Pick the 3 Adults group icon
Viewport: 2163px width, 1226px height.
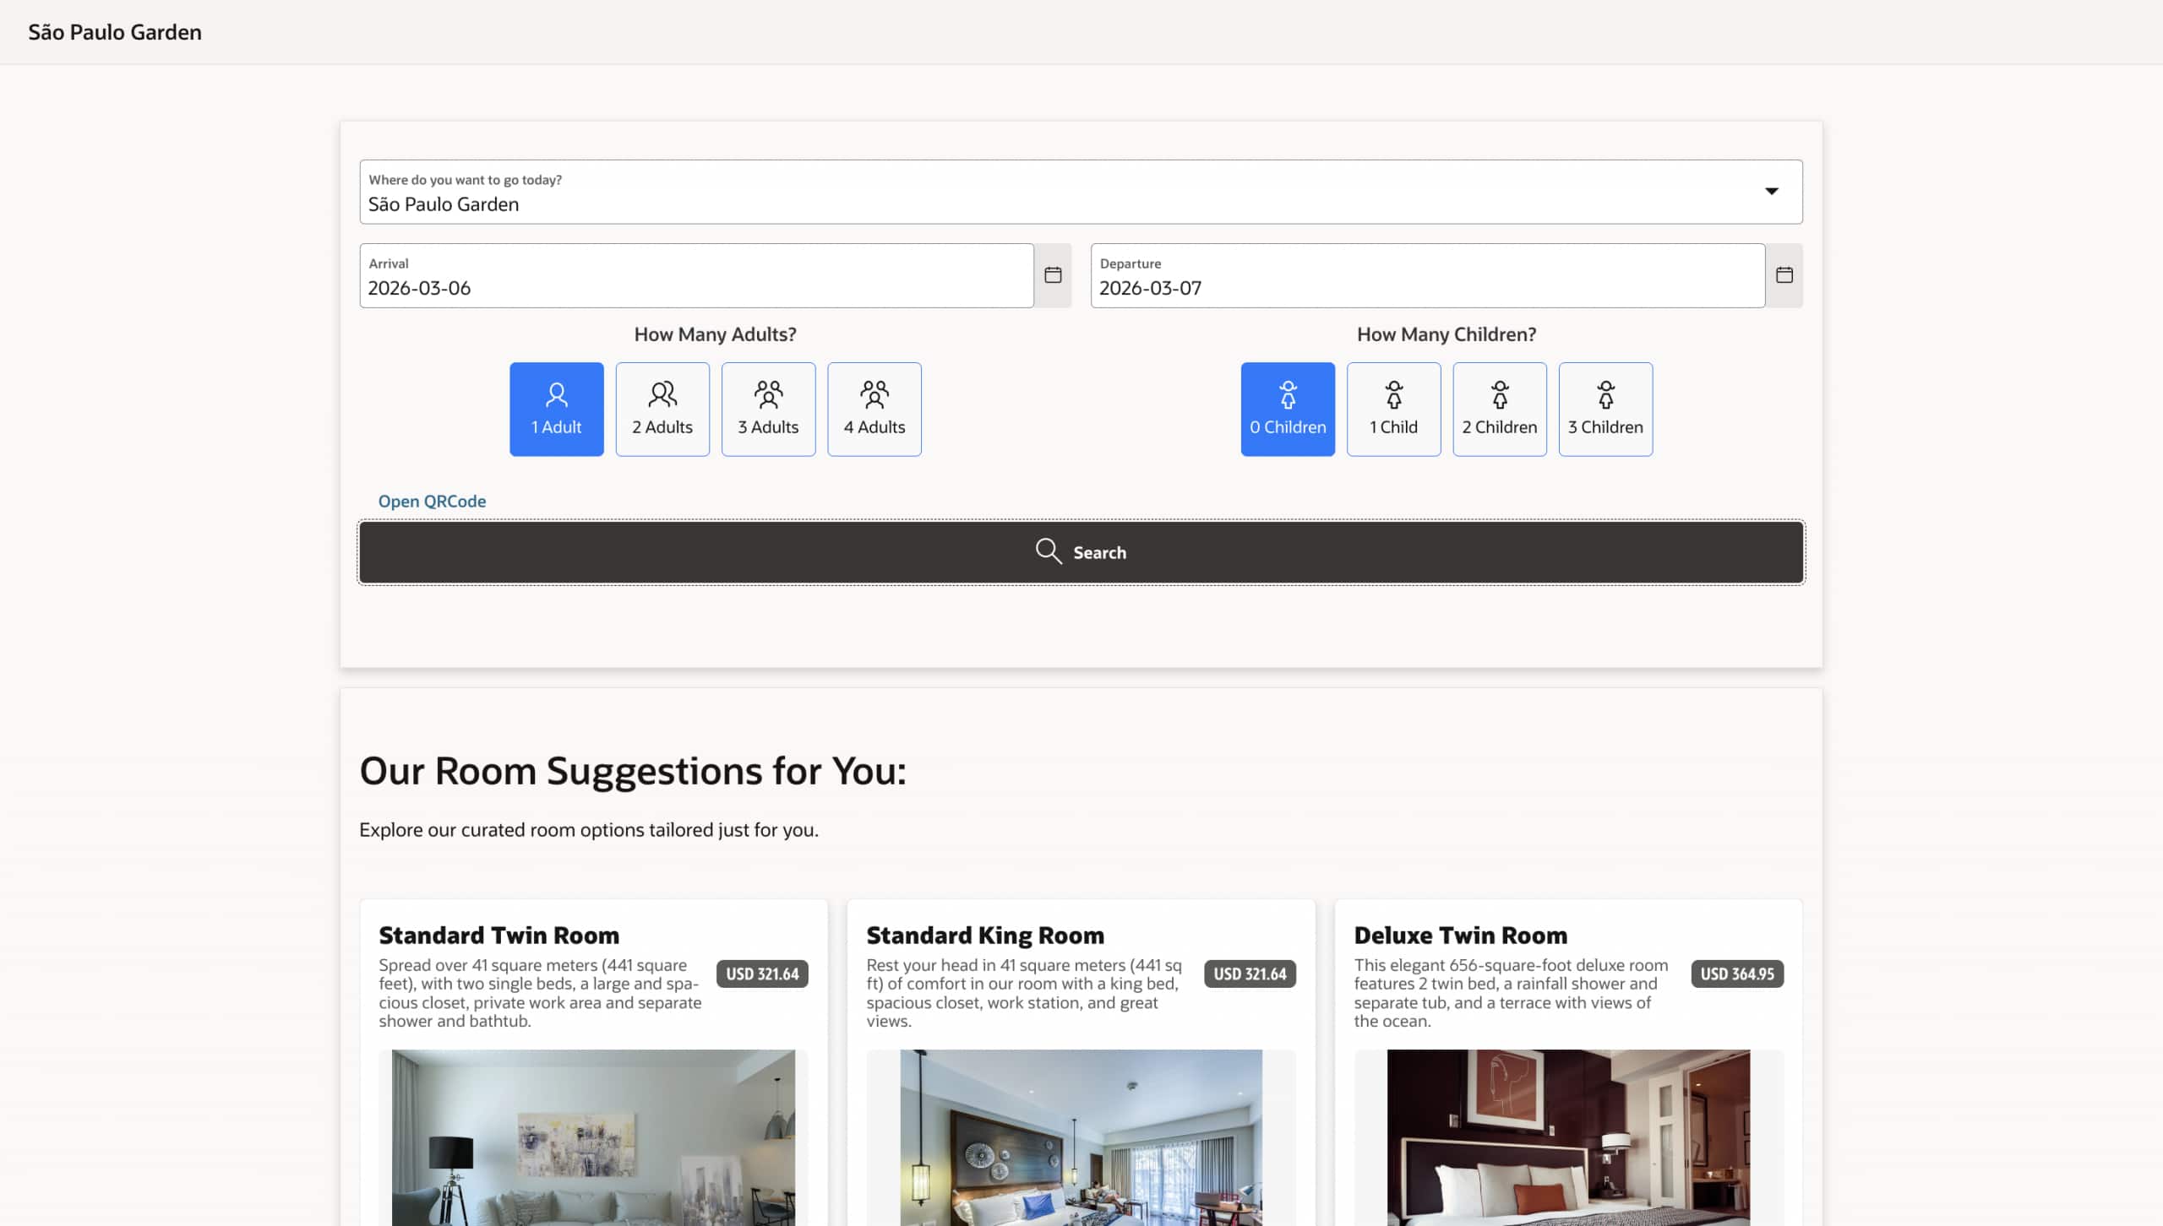tap(768, 394)
